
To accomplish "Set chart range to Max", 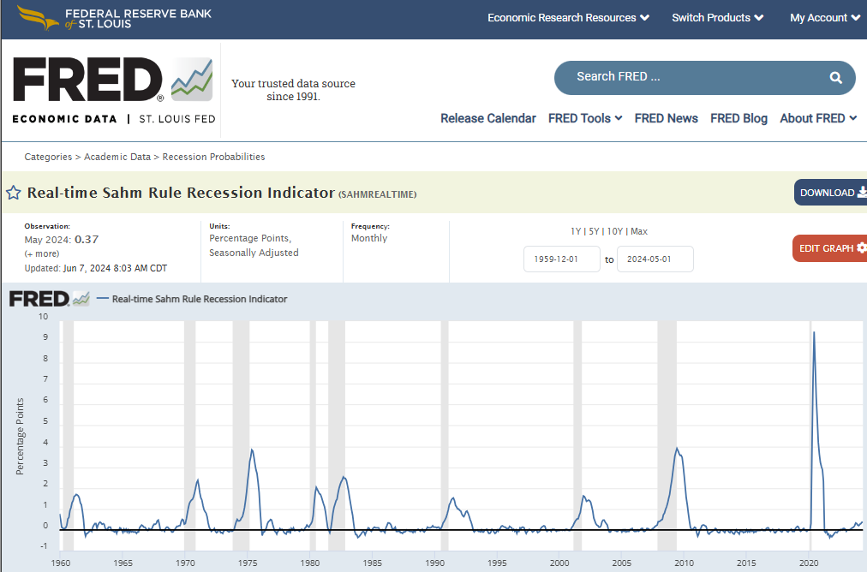I will coord(638,231).
